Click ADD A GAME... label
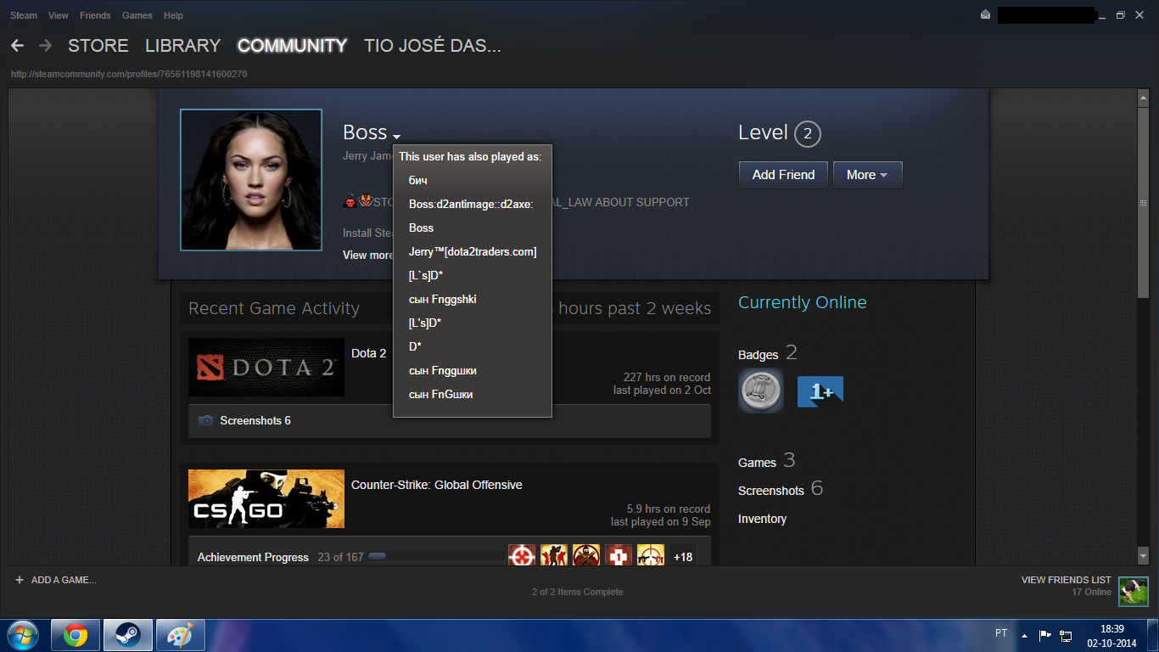 (x=64, y=580)
